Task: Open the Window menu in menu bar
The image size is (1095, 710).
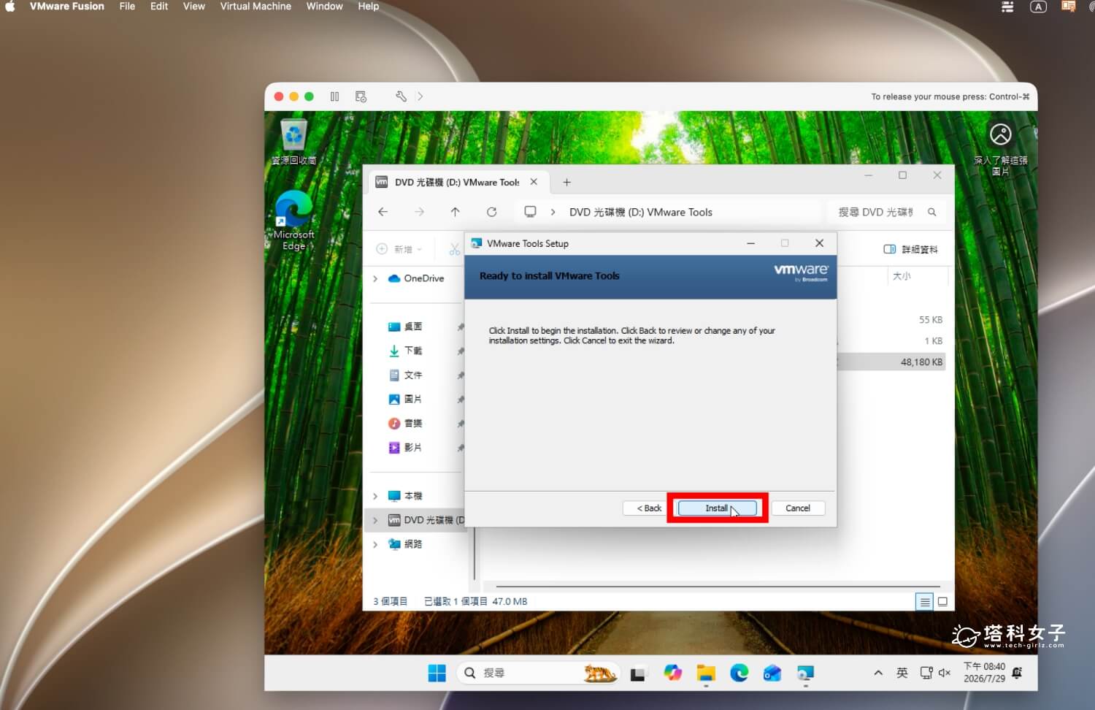Action: (324, 7)
